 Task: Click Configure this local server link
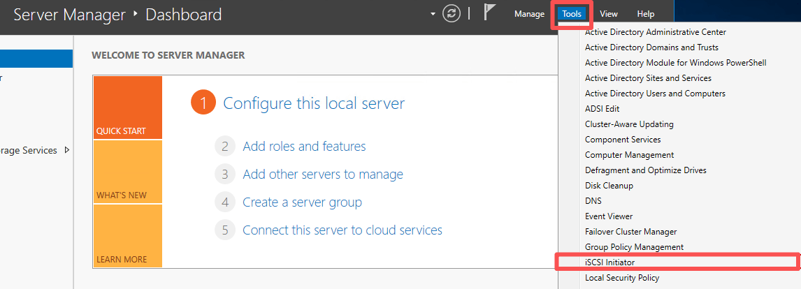pos(314,103)
